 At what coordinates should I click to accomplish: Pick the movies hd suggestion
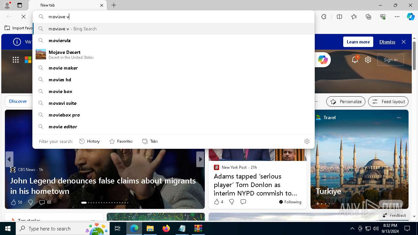click(173, 80)
